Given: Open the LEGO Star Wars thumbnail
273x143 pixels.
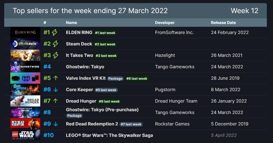Looking at the screenshot, I should click(x=25, y=135).
